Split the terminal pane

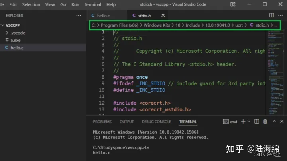coord(257,121)
